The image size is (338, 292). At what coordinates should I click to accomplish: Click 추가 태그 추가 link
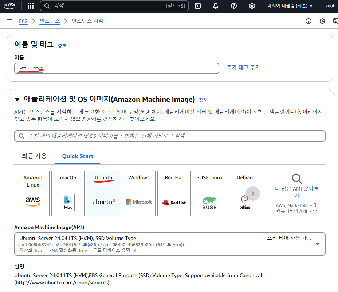(x=243, y=67)
